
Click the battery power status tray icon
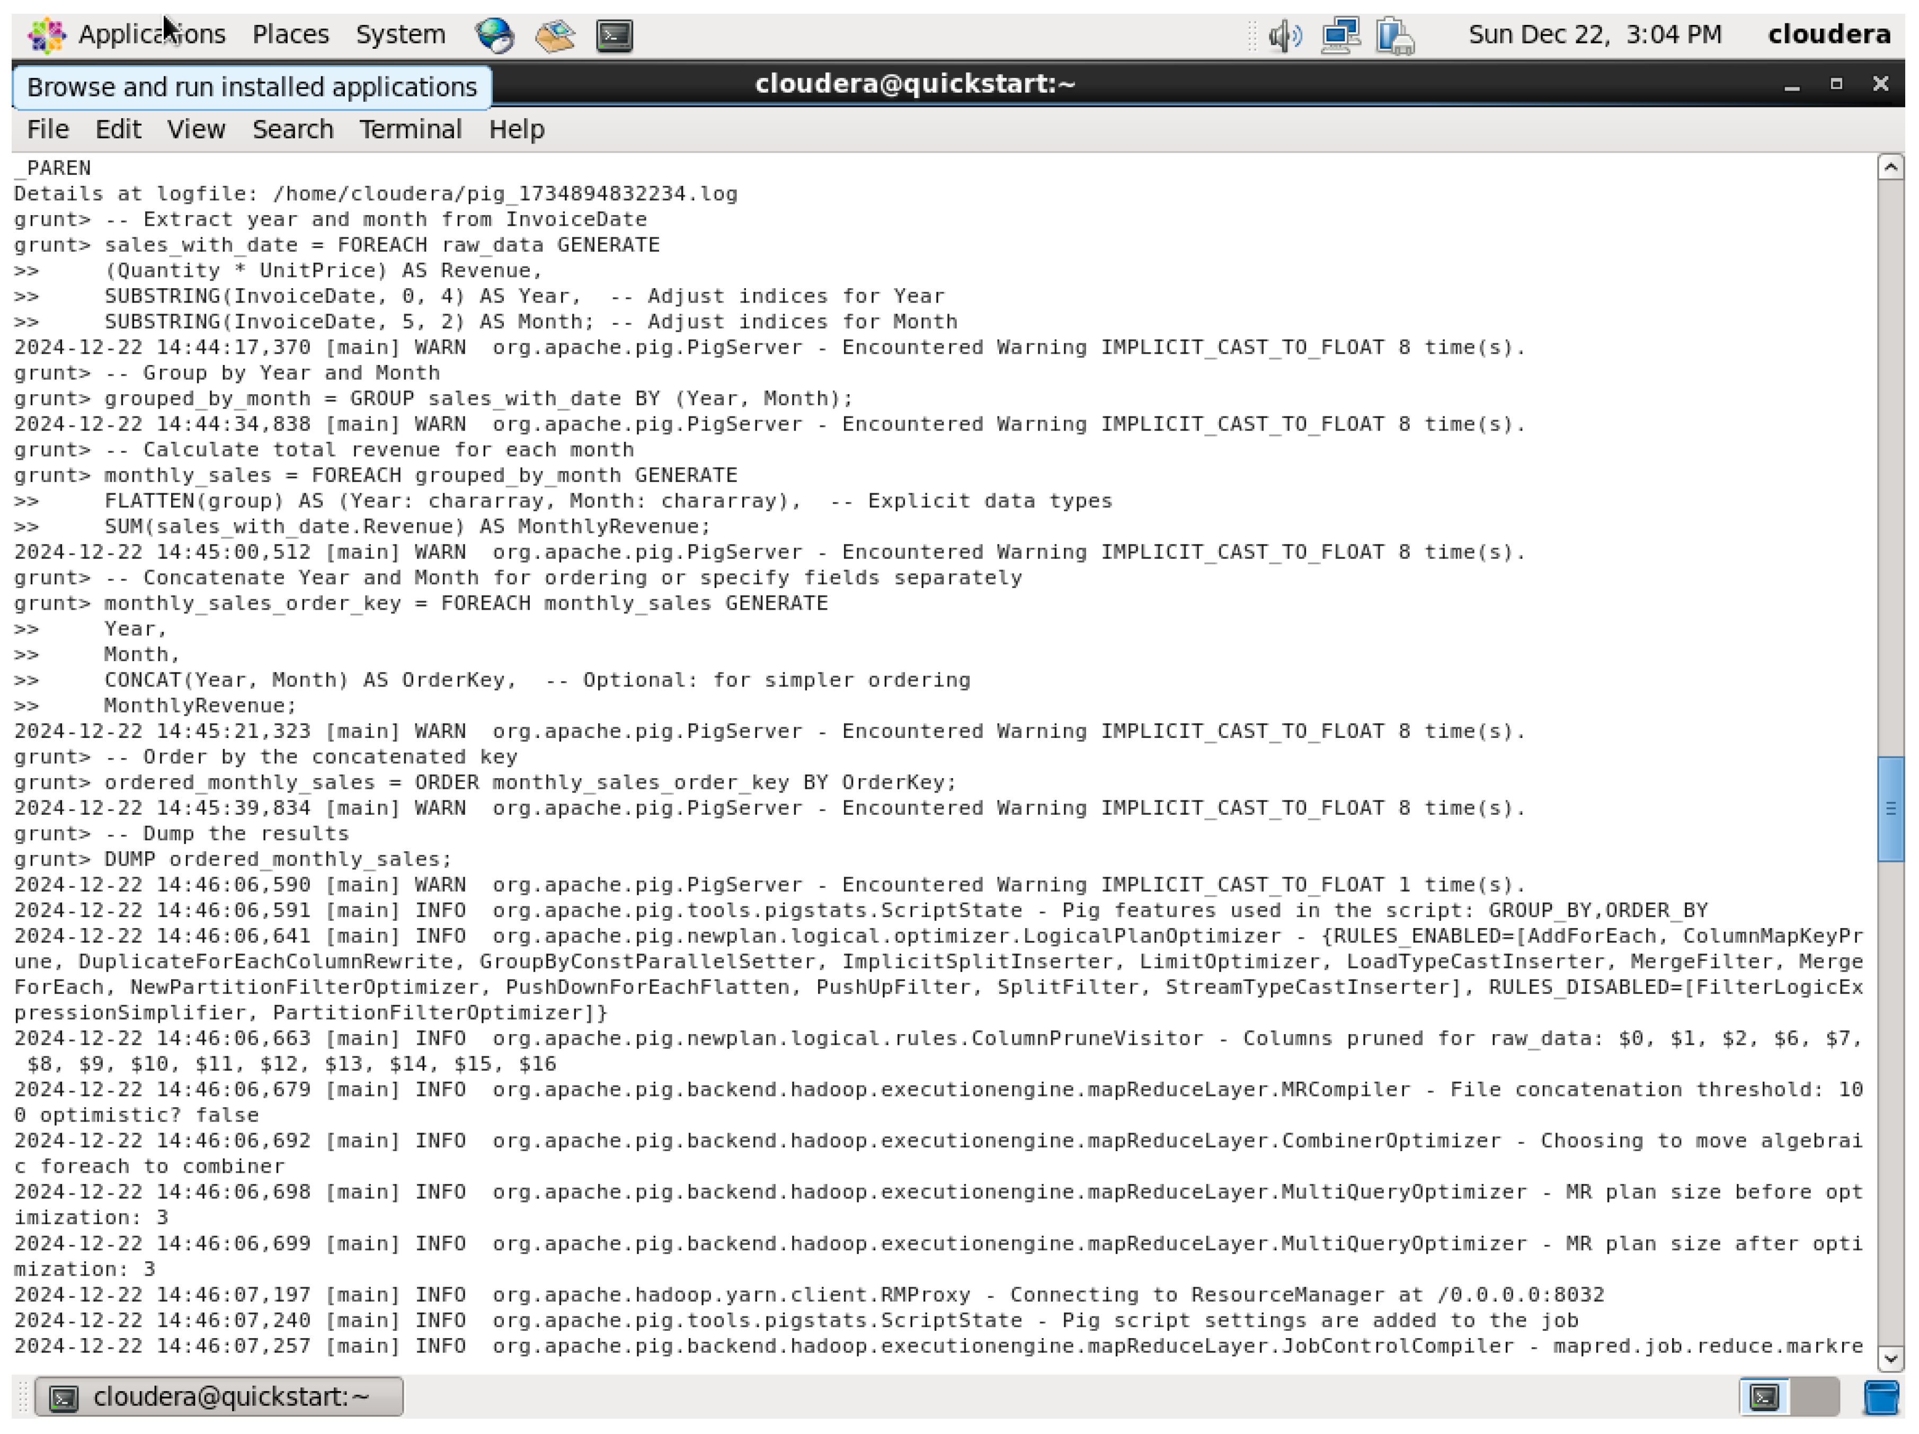[1392, 35]
